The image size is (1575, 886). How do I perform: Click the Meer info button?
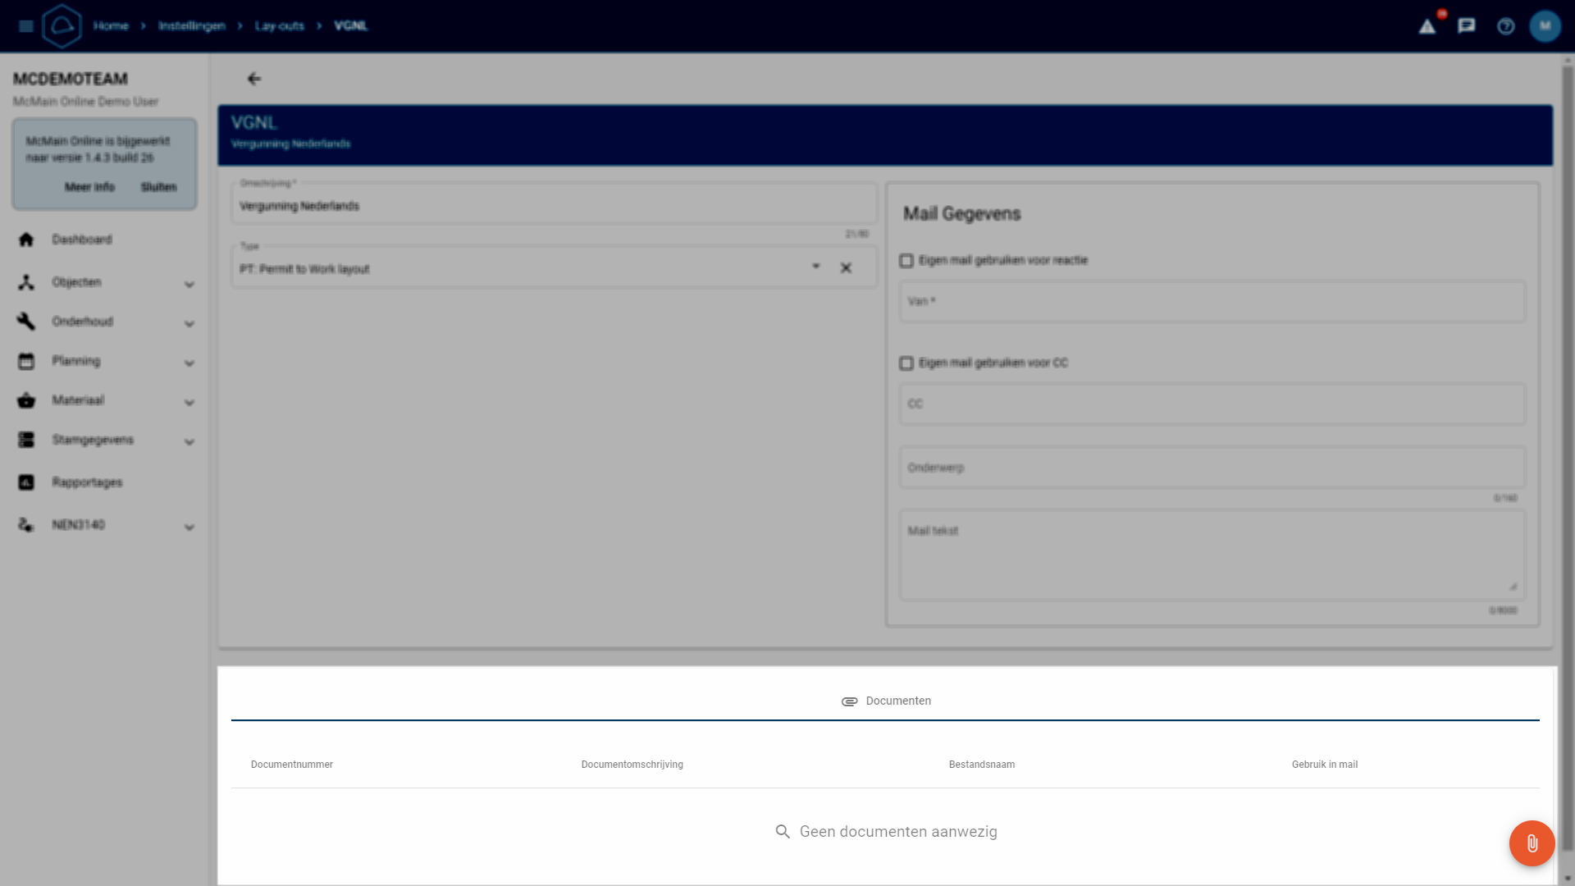pos(89,187)
